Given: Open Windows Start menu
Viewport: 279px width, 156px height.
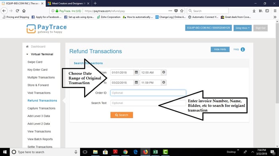Looking at the screenshot, I should click(x=5, y=152).
